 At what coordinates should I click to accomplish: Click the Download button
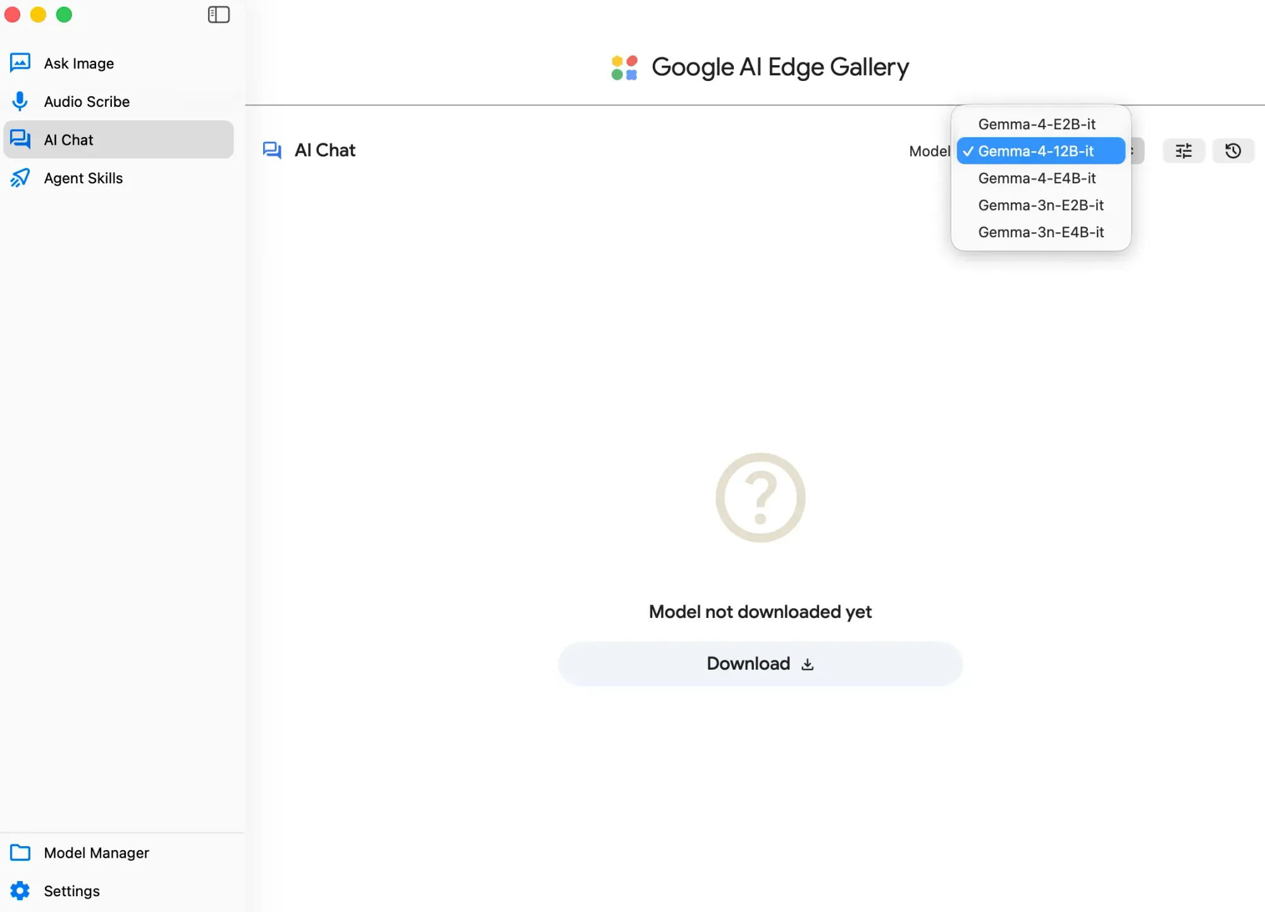click(x=760, y=663)
